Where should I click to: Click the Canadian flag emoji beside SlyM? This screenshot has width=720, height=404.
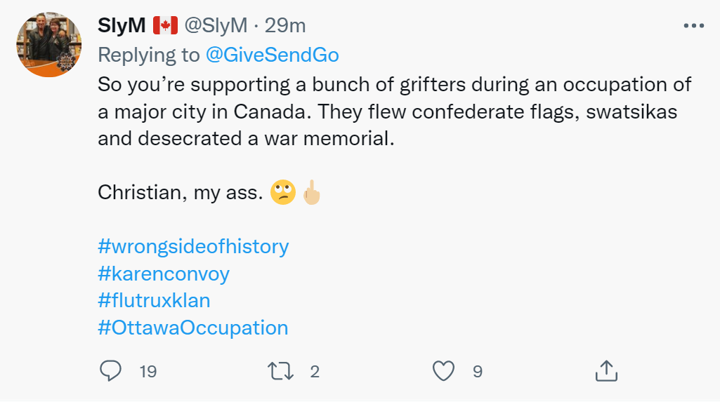click(x=165, y=25)
